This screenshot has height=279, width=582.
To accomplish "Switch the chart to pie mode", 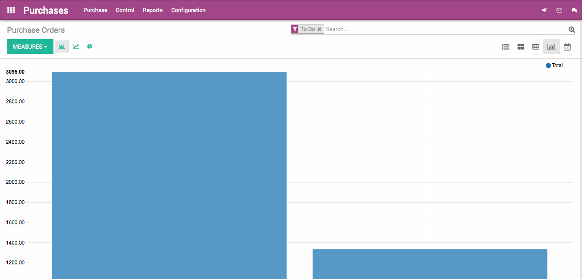I will click(89, 46).
